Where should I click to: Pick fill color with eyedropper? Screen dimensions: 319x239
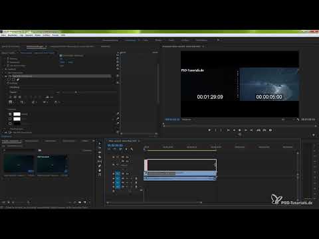(x=118, y=114)
